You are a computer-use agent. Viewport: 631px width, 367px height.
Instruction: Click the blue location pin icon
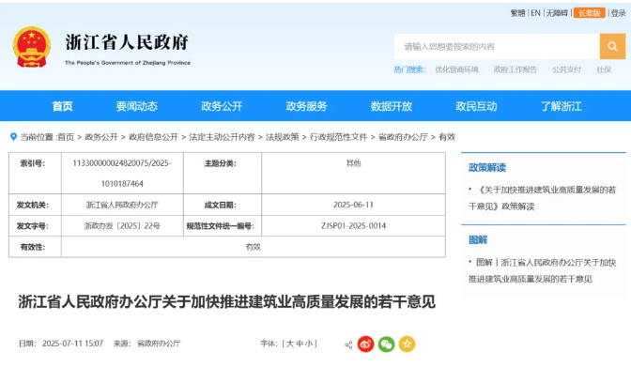(x=13, y=137)
